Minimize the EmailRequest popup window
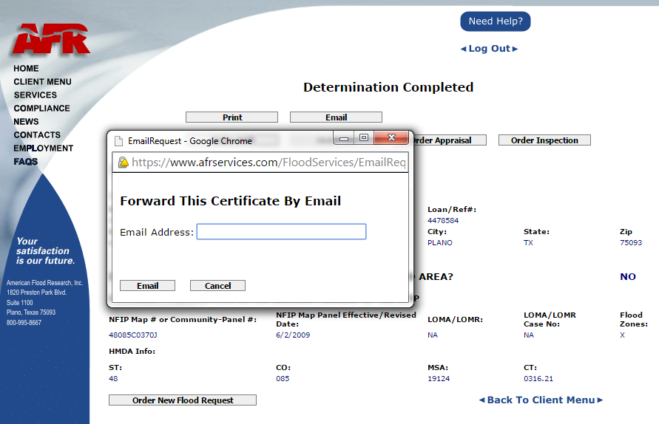The width and height of the screenshot is (659, 424). coord(344,138)
